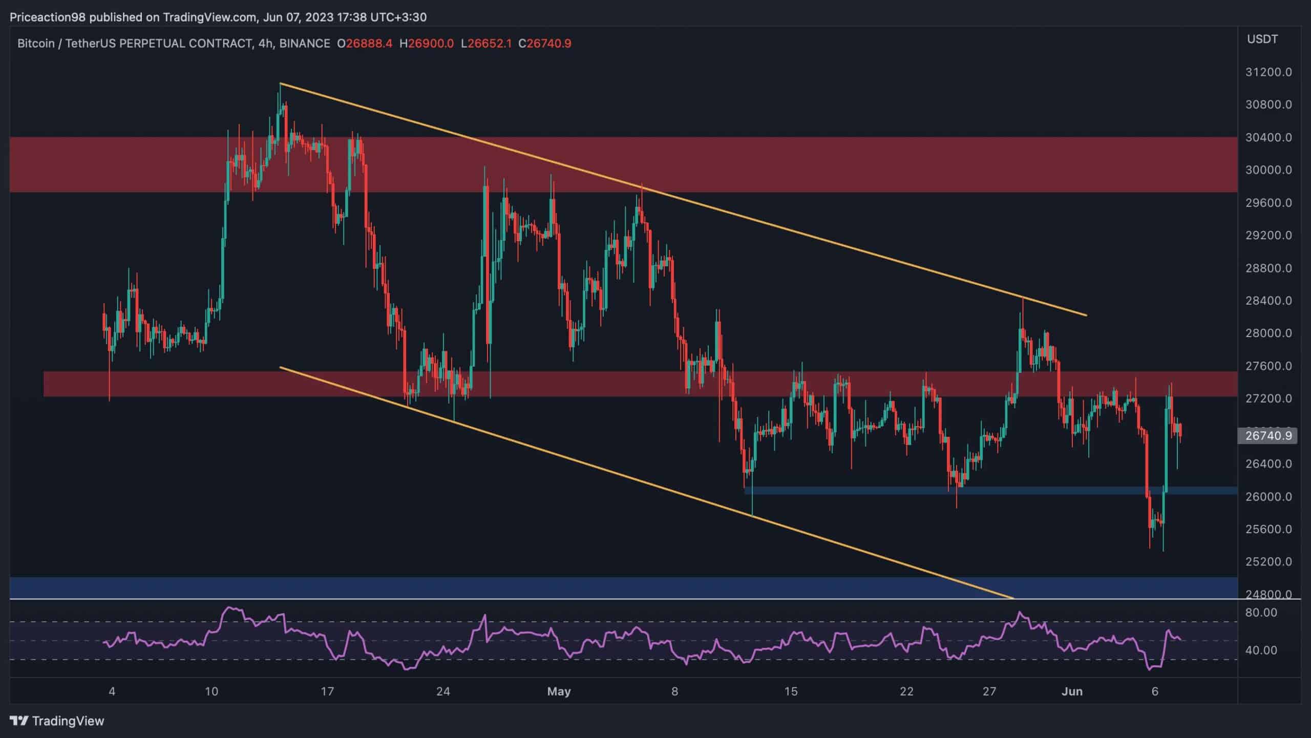
Task: Click the 31200.0 price axis label
Action: (x=1268, y=72)
